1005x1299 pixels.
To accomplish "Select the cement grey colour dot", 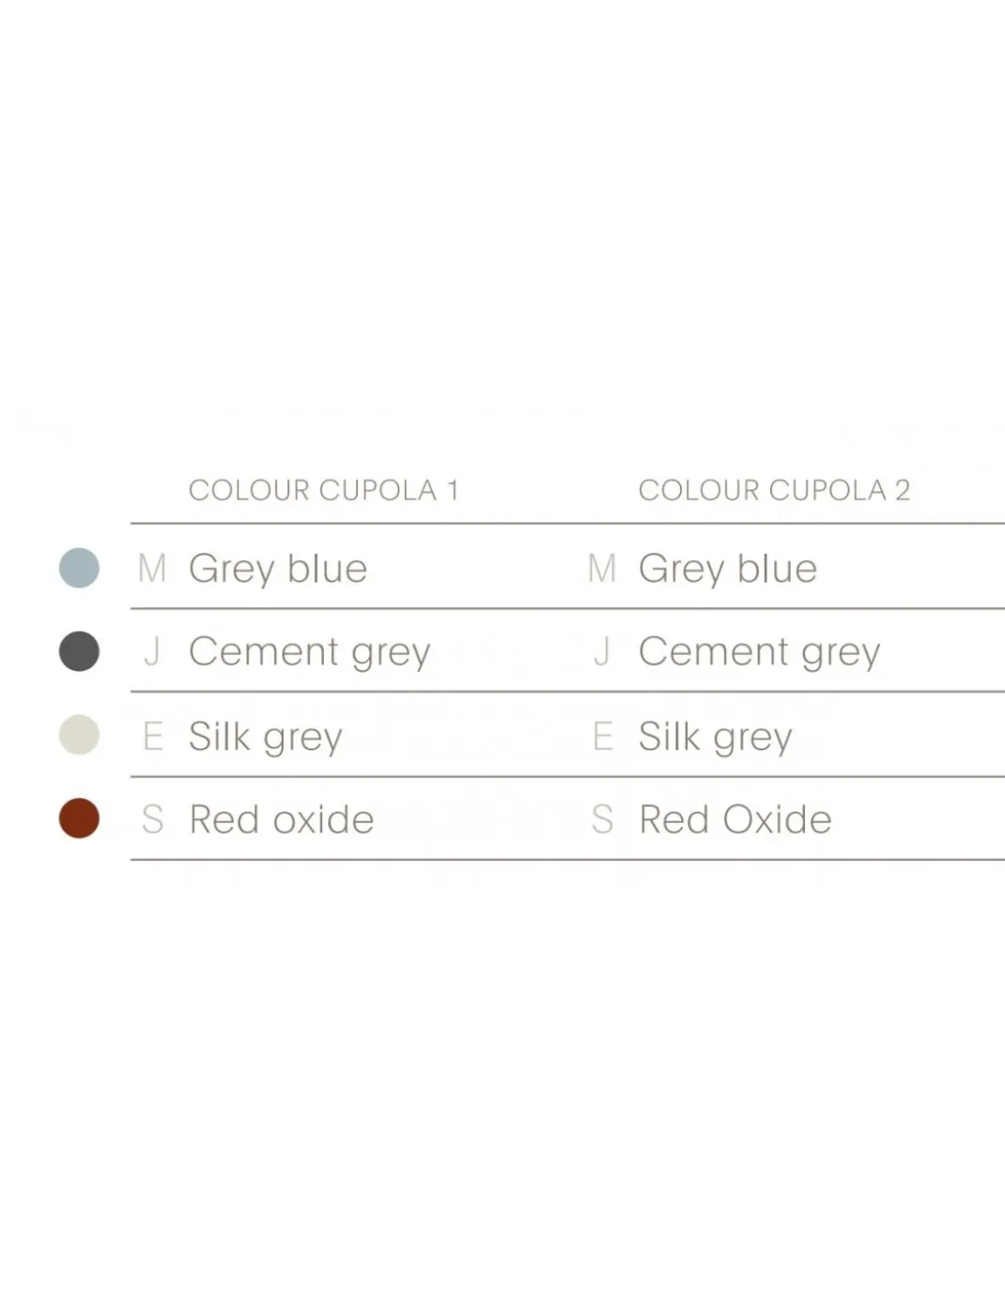I will [79, 651].
